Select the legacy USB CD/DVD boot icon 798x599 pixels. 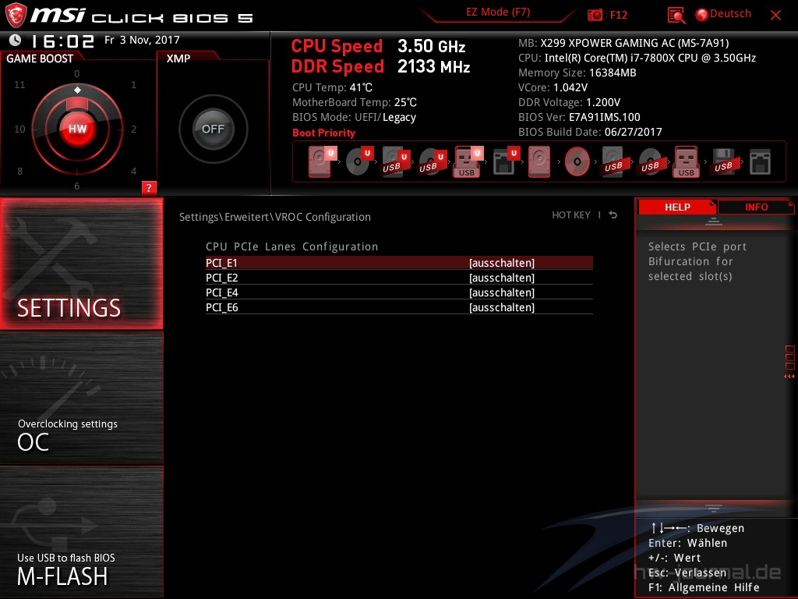point(650,161)
